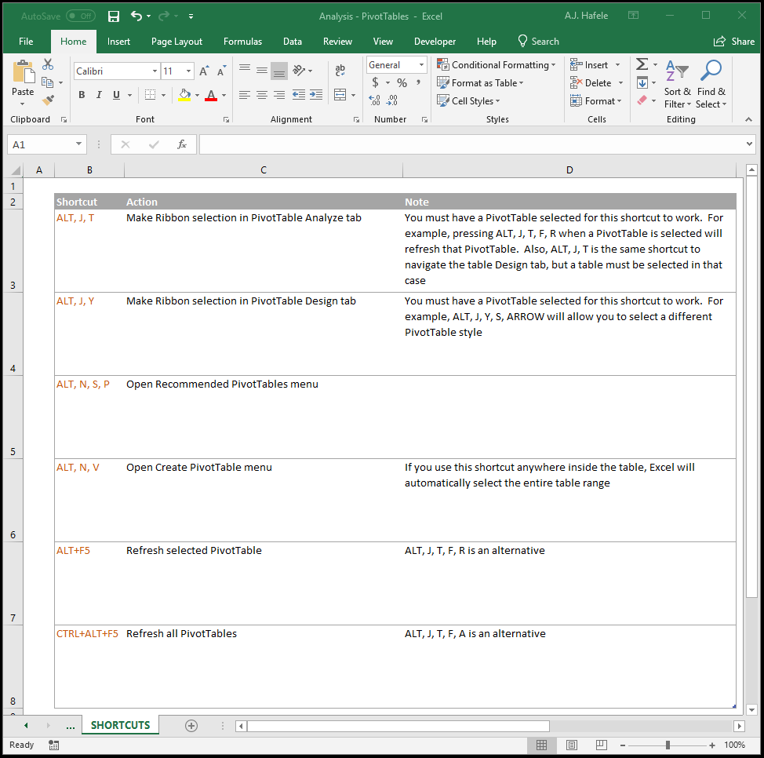Toggle Bold formatting
Viewport: 764px width, 758px height.
(82, 95)
